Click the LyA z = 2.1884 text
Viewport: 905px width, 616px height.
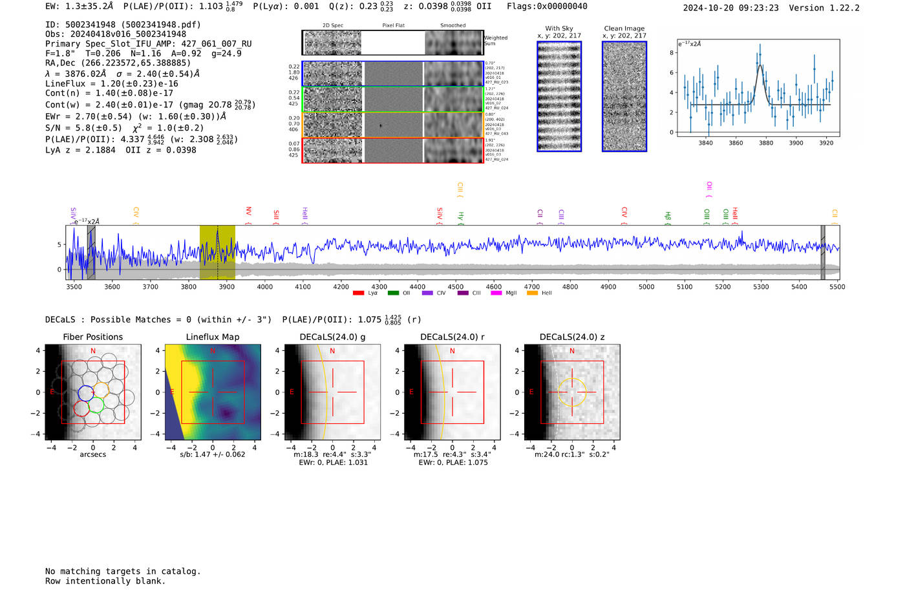[x=80, y=150]
